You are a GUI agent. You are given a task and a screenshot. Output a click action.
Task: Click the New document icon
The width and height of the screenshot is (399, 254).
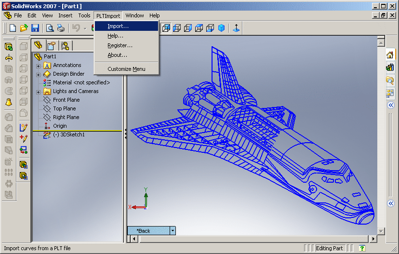pyautogui.click(x=13, y=28)
